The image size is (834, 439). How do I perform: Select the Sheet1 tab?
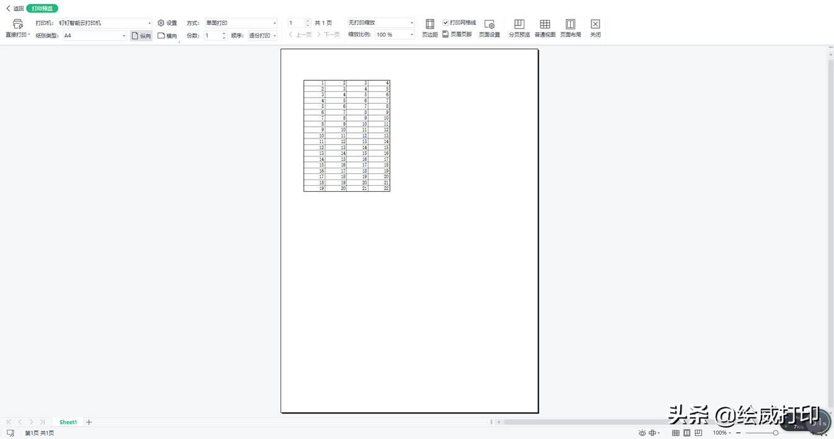pos(68,422)
